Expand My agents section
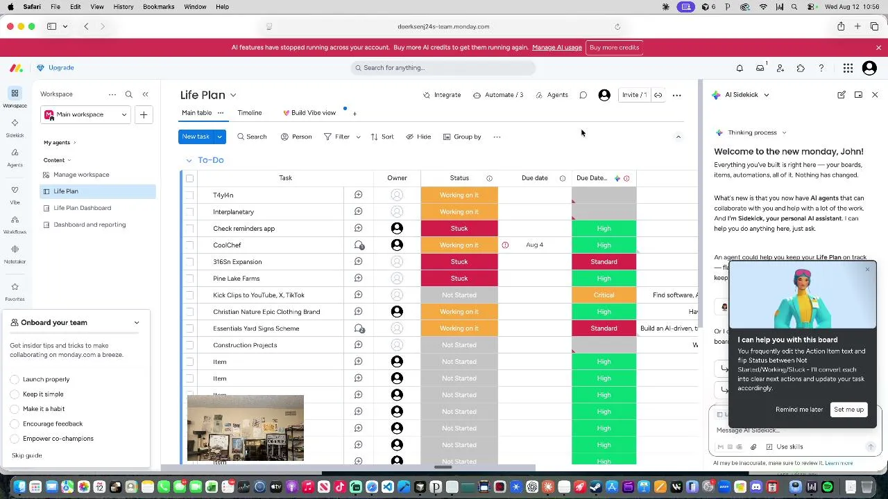The width and height of the screenshot is (888, 499). pos(74,143)
